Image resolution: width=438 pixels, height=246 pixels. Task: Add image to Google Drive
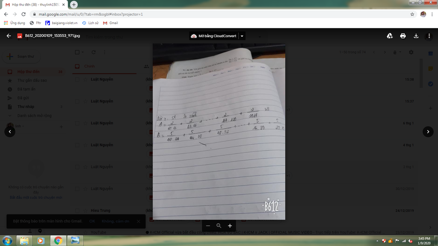pyautogui.click(x=390, y=36)
